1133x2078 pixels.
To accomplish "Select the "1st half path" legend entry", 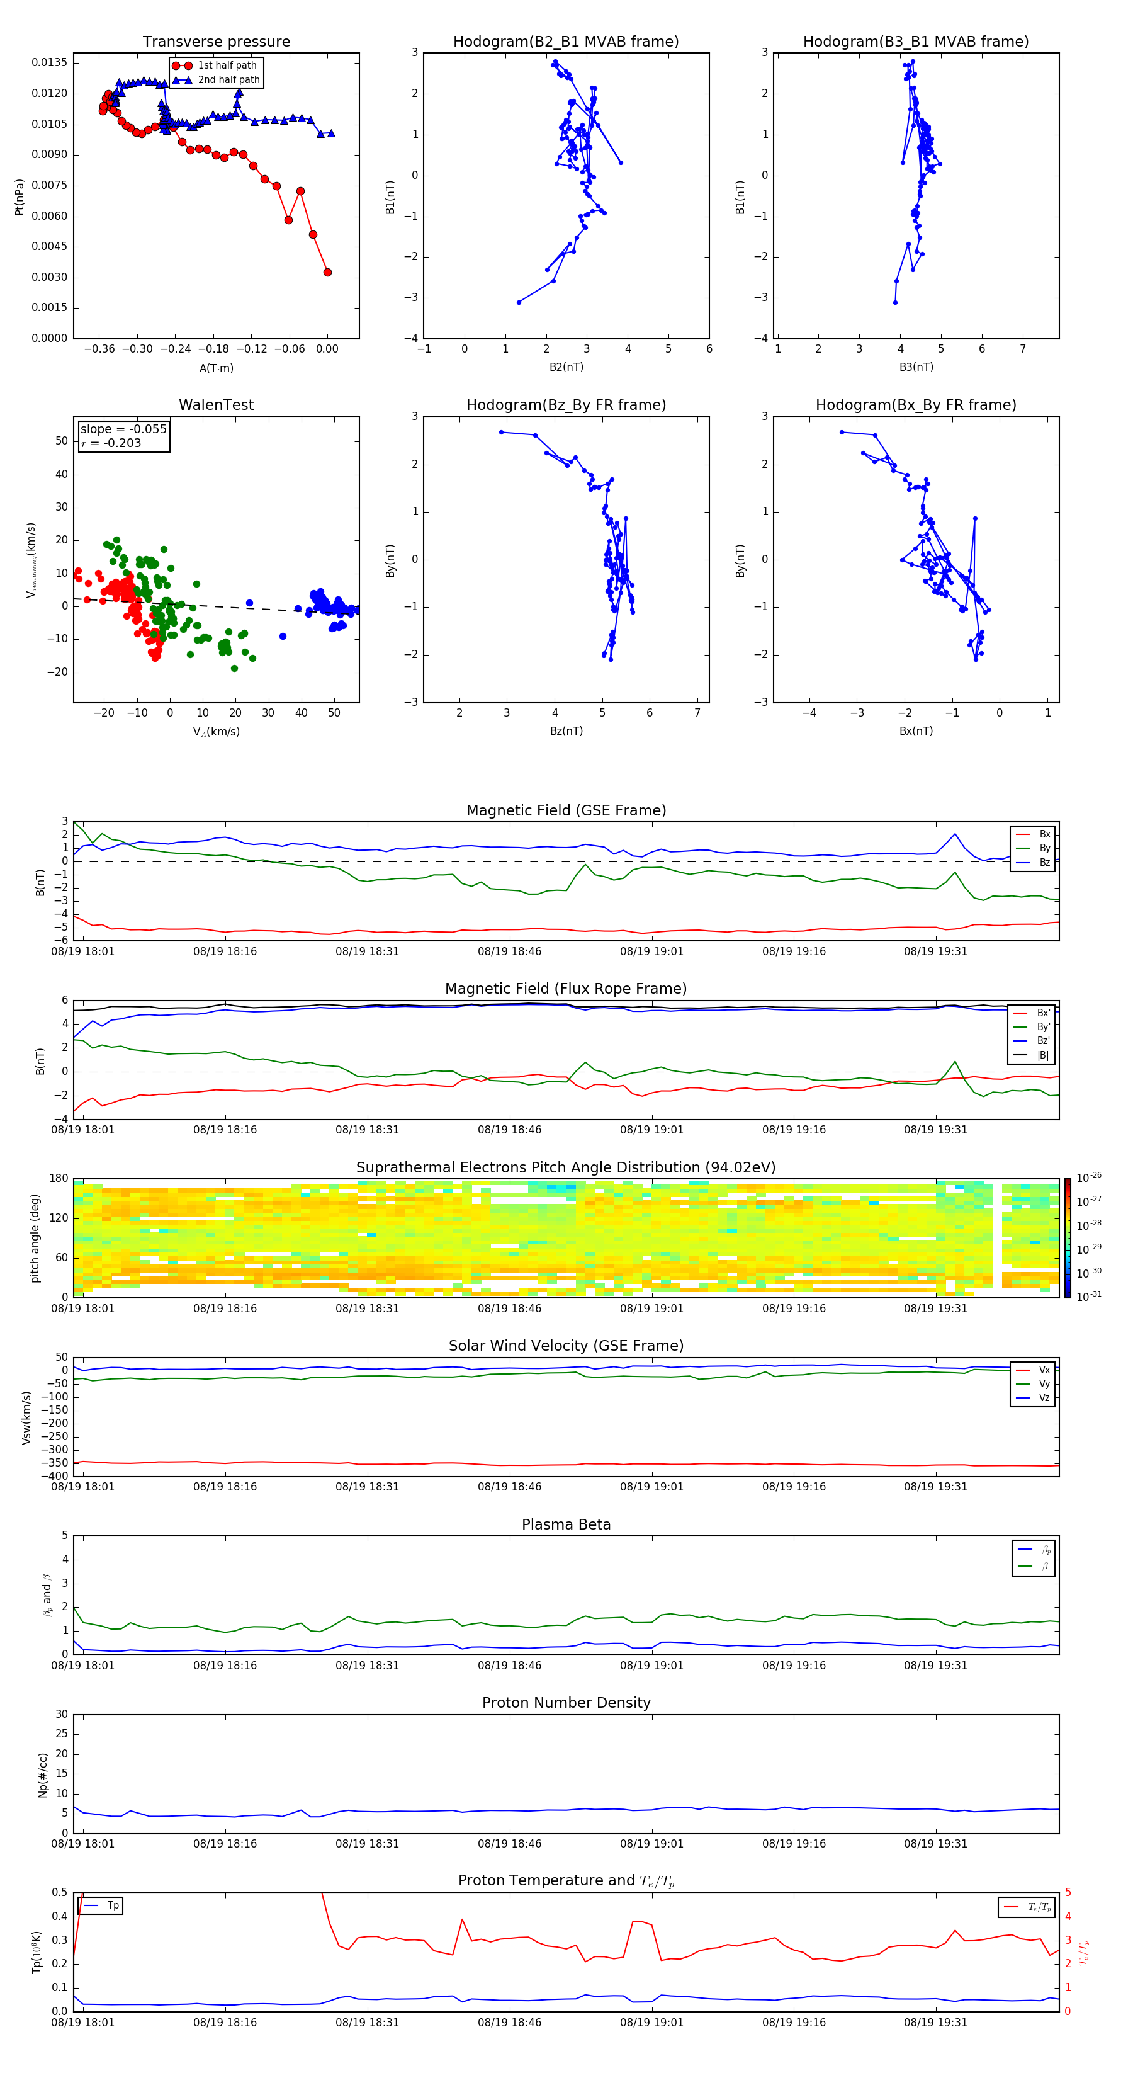I will [215, 65].
